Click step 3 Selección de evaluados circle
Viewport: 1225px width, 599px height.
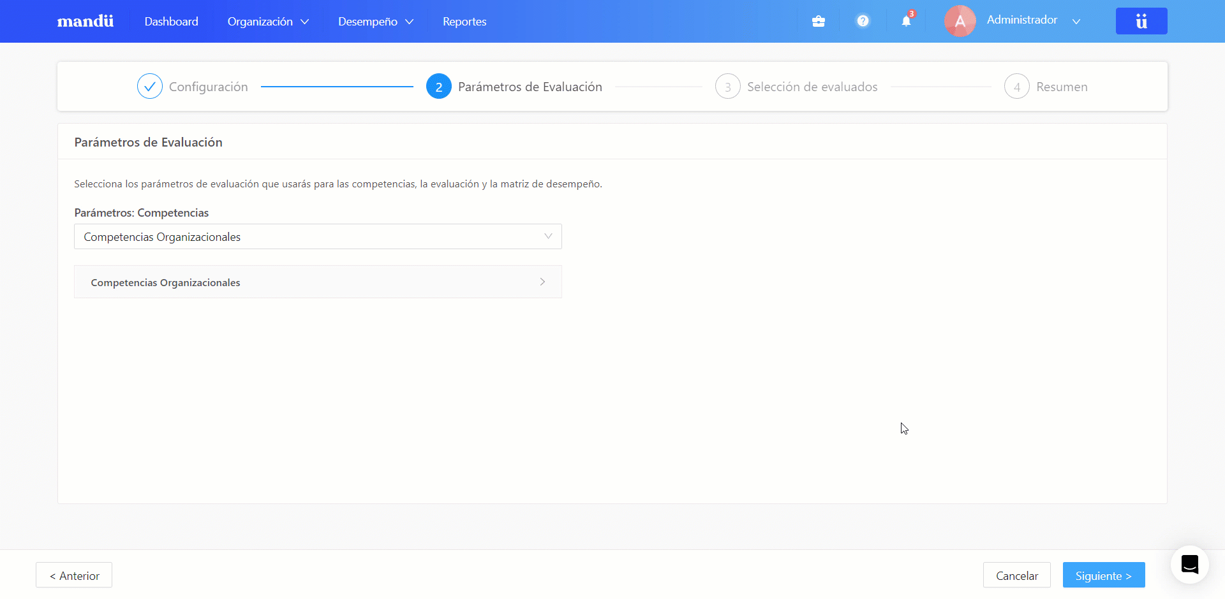click(x=728, y=87)
